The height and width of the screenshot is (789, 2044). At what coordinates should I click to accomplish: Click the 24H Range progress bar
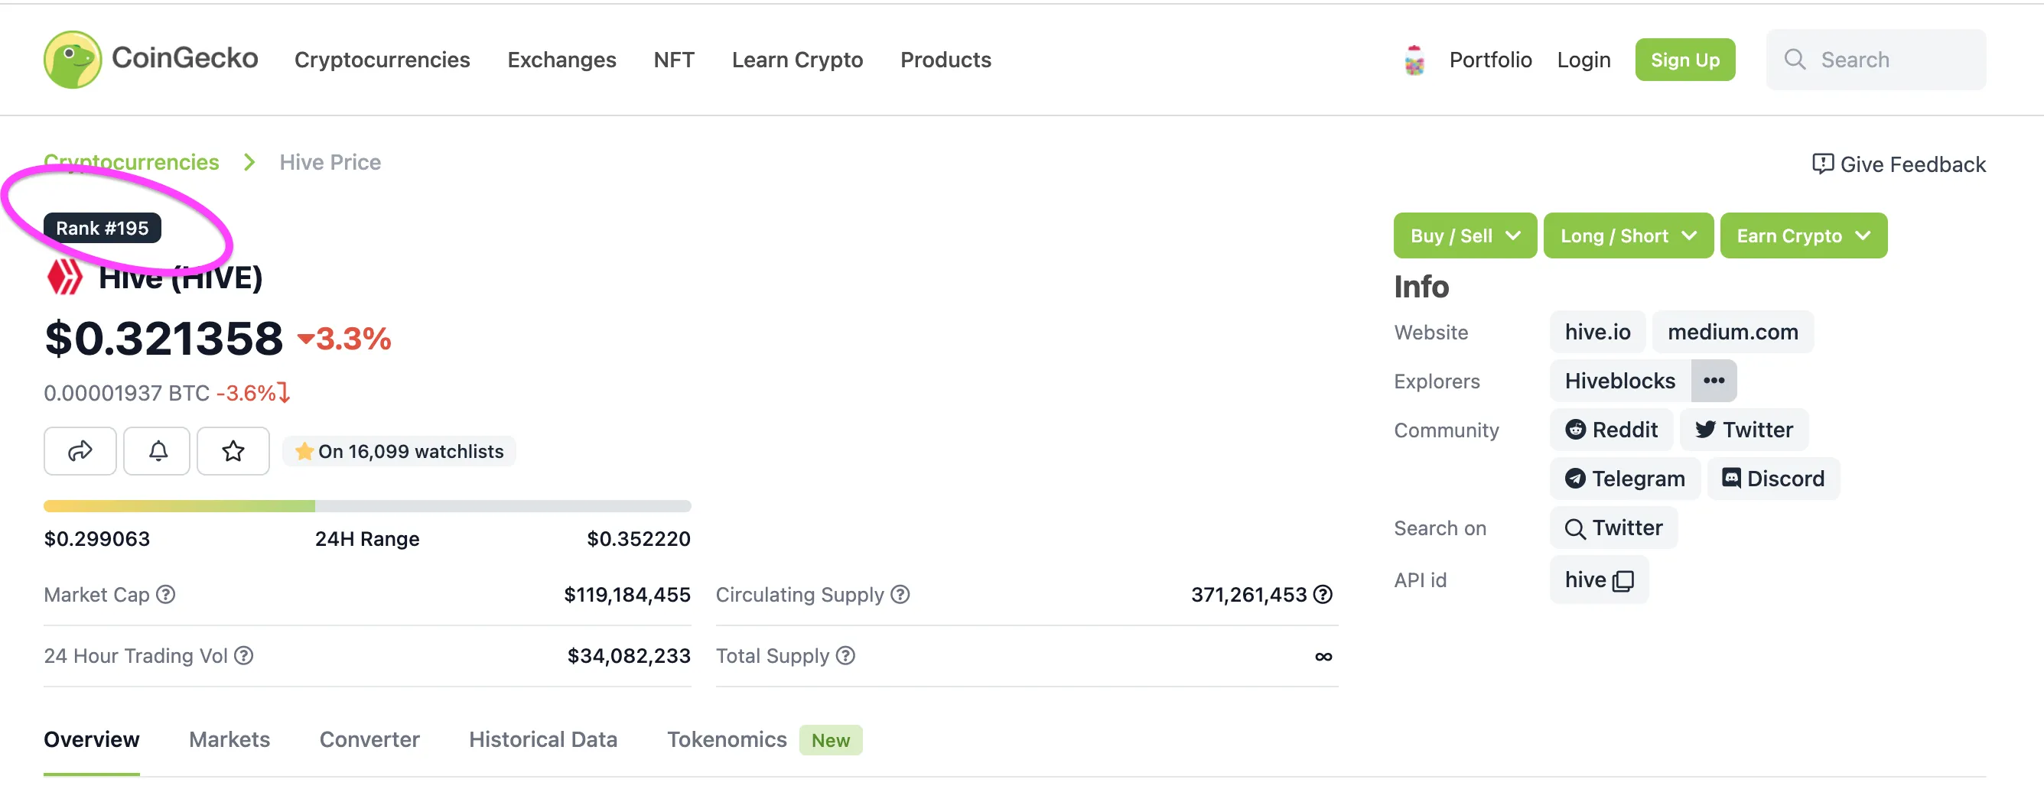coord(367,506)
